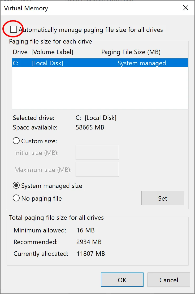Close the Virtual Memory dialog with X
The height and width of the screenshot is (294, 195).
click(x=186, y=8)
